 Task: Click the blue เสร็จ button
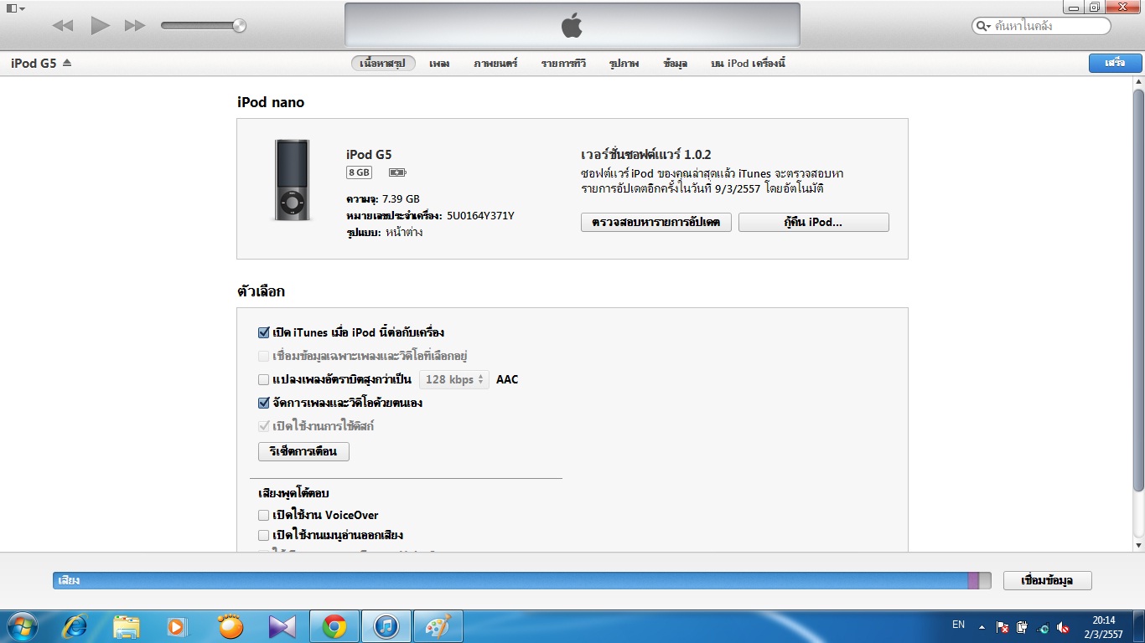tap(1114, 63)
